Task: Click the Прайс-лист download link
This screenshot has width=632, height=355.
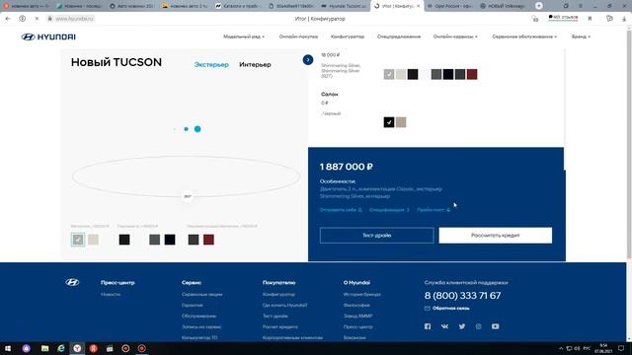Action: pos(434,210)
